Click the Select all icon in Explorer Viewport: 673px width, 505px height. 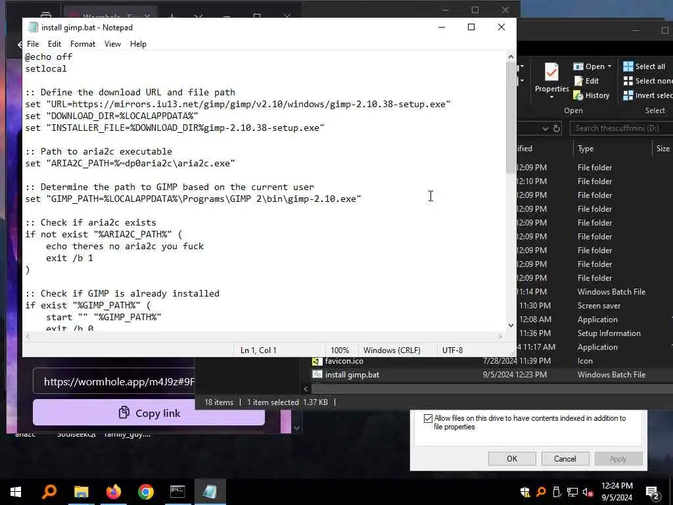tap(628, 66)
